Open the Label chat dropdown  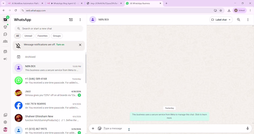pyautogui.click(x=221, y=20)
